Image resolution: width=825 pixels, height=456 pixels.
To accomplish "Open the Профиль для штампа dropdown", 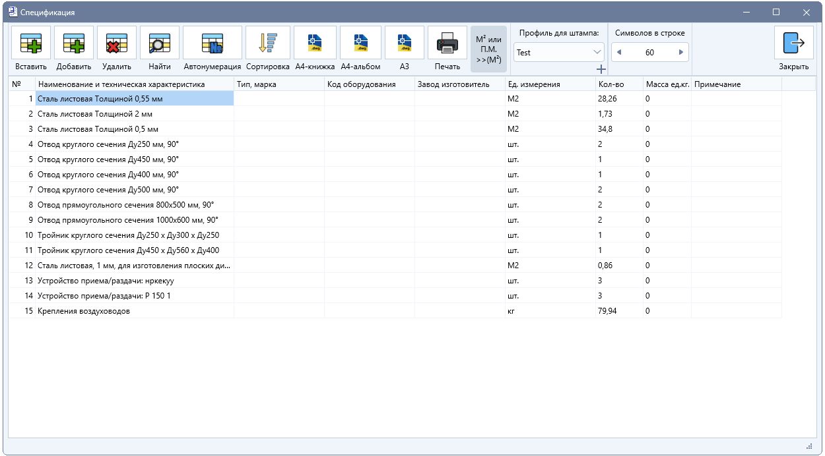I will click(559, 52).
